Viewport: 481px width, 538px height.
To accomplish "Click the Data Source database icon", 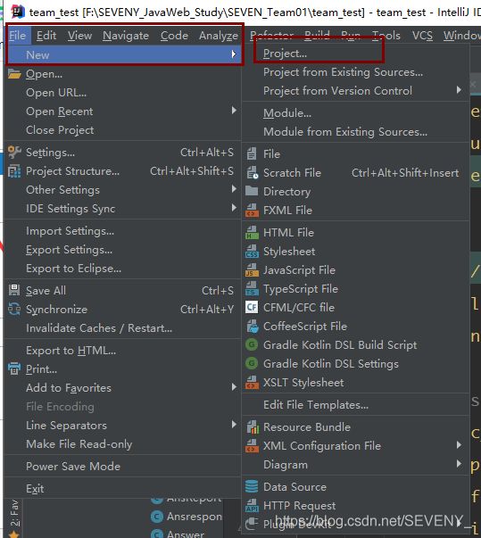I will point(252,486).
